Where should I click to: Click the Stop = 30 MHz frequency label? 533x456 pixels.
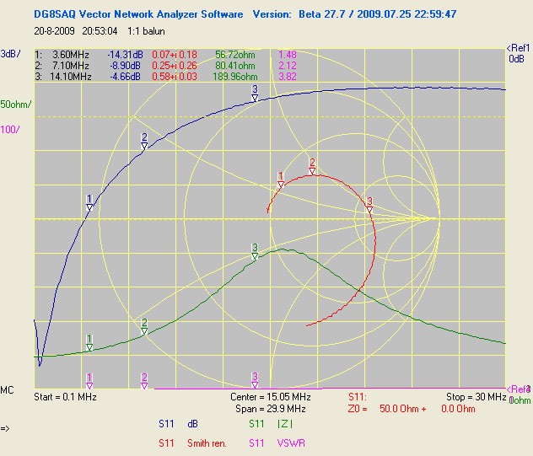pyautogui.click(x=475, y=396)
